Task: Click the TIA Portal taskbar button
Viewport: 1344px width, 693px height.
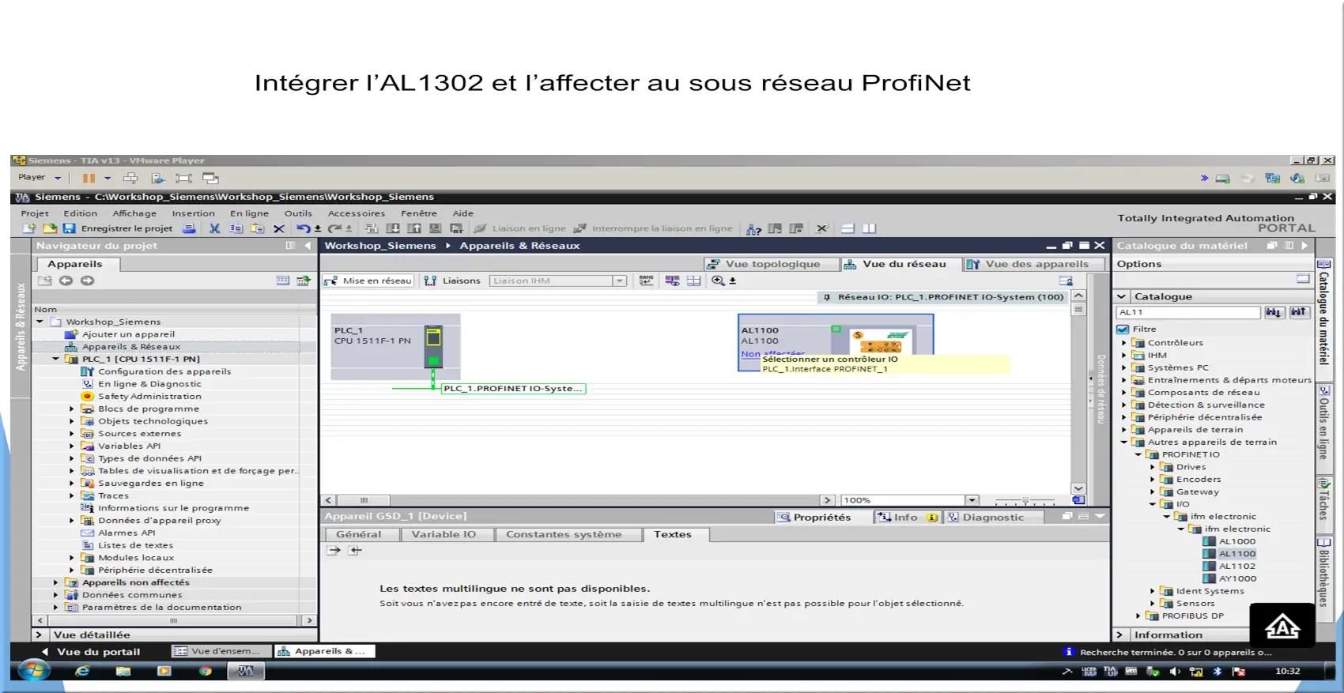Action: coord(246,671)
